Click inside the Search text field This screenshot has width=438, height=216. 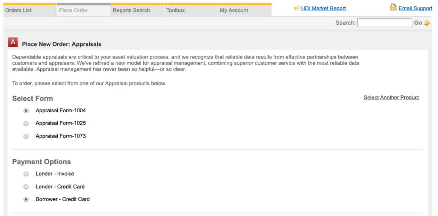[384, 23]
